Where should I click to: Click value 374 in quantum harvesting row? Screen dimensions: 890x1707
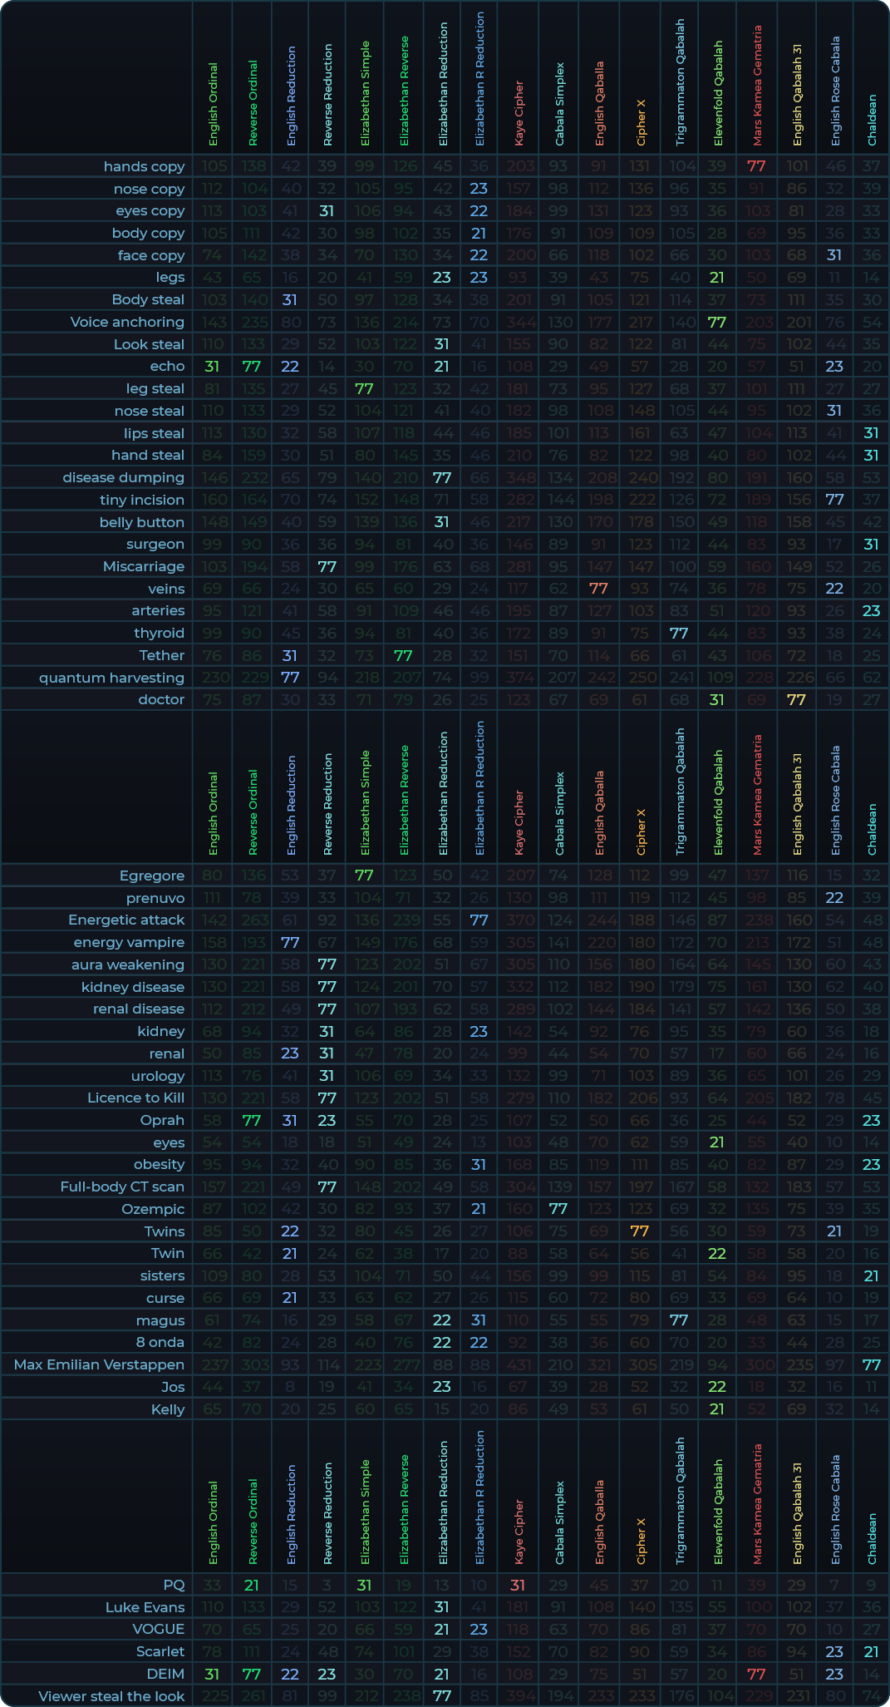click(x=519, y=678)
